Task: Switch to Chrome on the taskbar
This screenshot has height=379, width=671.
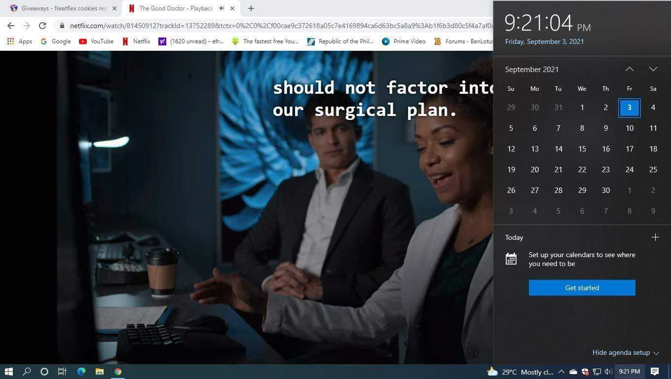Action: [x=118, y=372]
